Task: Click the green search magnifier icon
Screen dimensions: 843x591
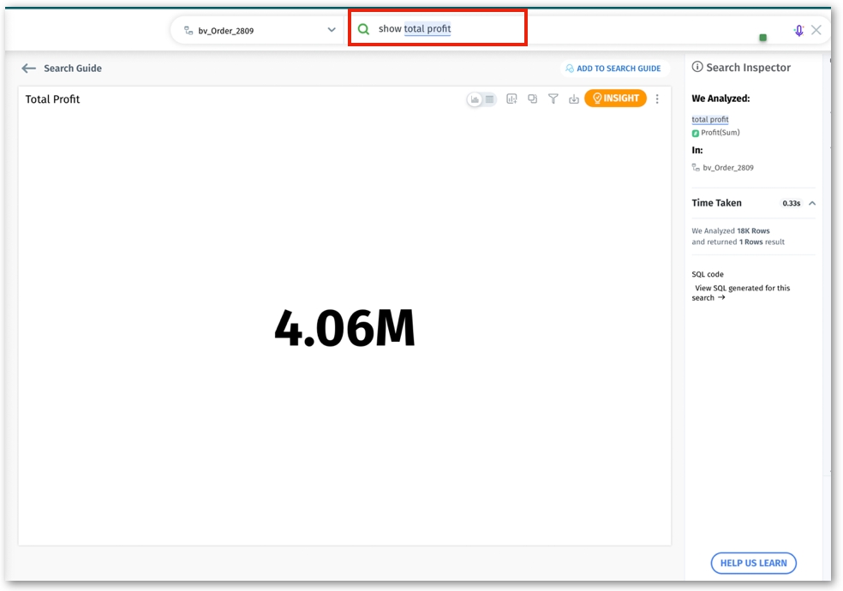Action: click(x=363, y=29)
